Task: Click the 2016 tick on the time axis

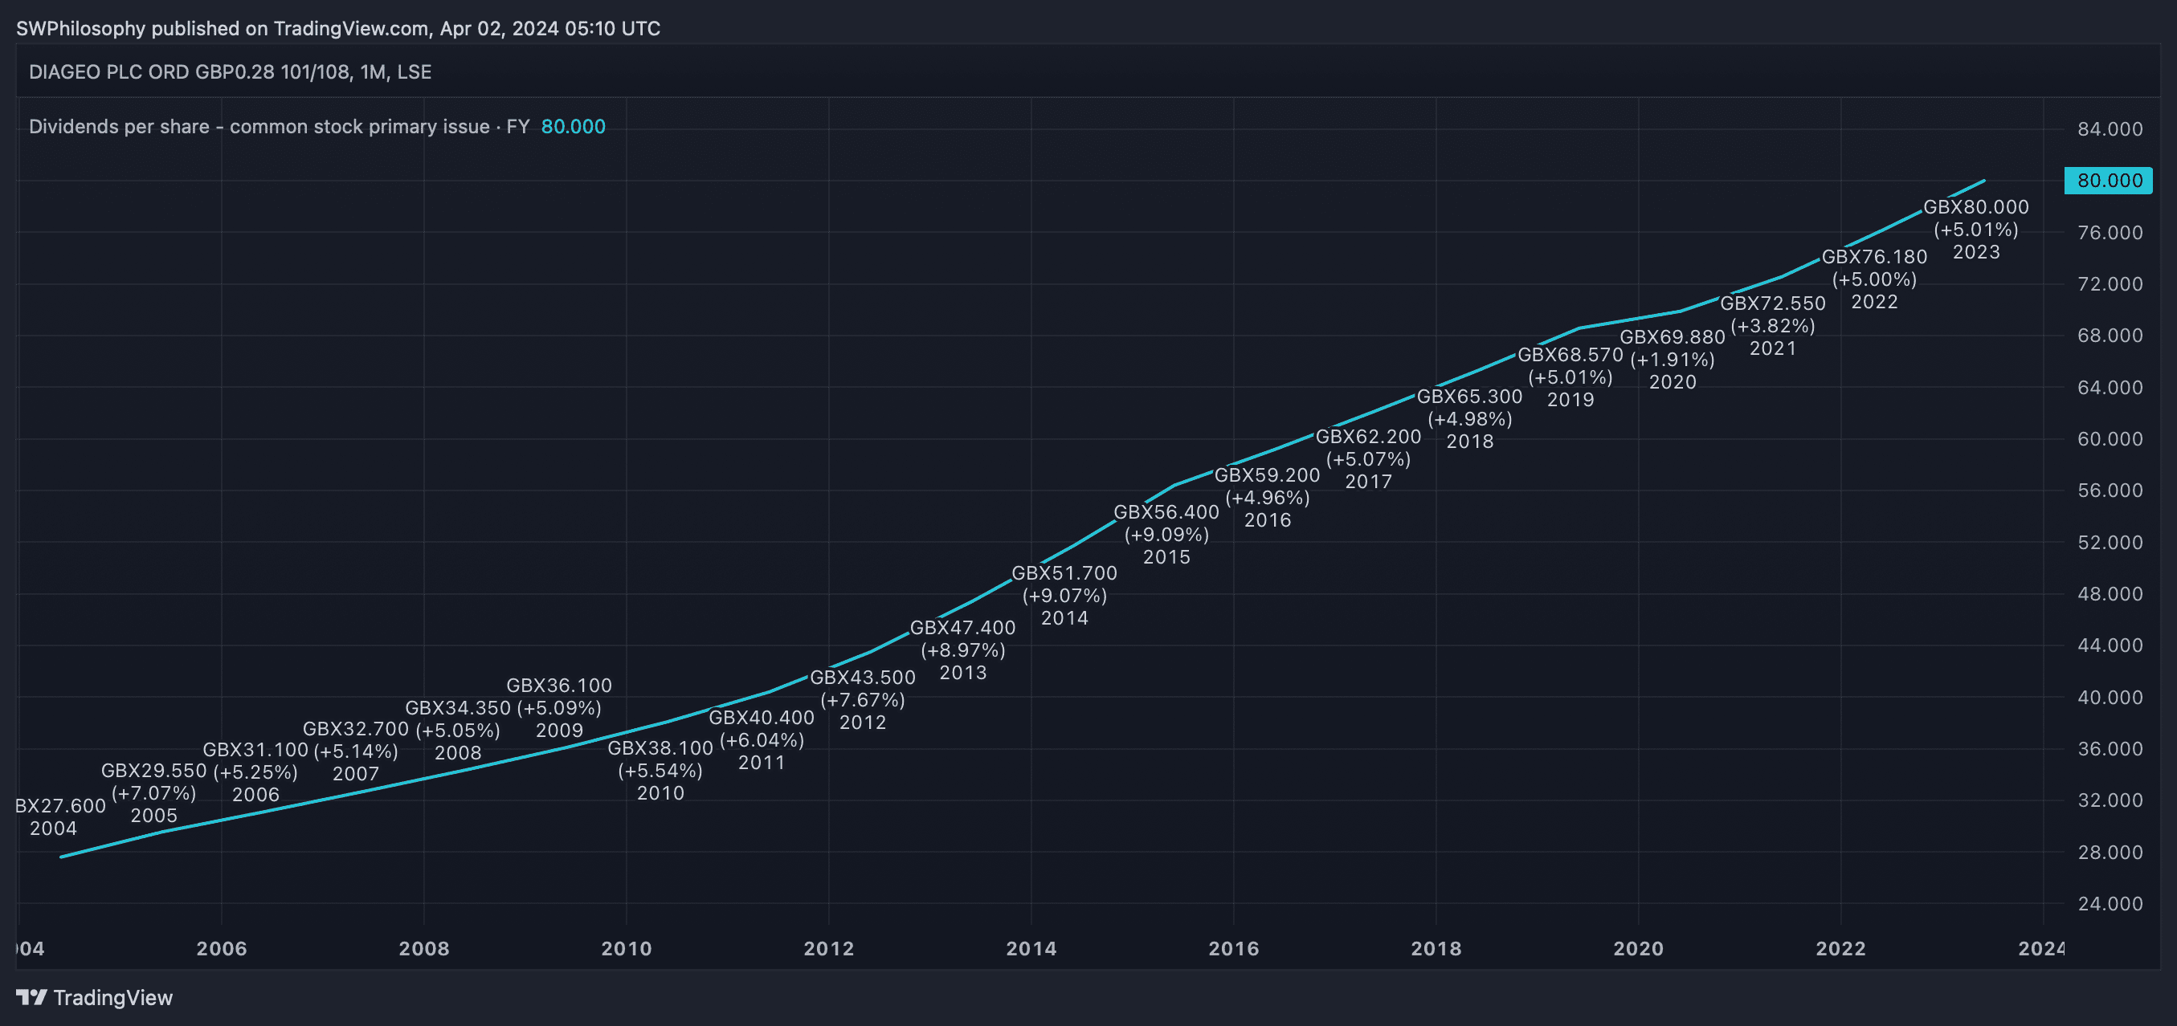Action: coord(1234,948)
